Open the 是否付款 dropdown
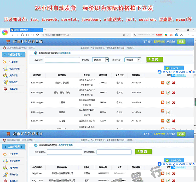The width and height of the screenshot is (196, 182). point(132,60)
